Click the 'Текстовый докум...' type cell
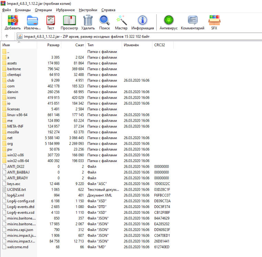Screen dimensions: 262x257 tap(103, 189)
